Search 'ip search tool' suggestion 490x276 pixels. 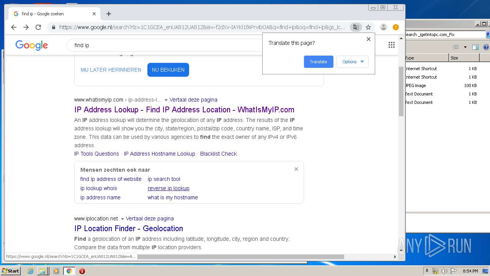tap(164, 179)
